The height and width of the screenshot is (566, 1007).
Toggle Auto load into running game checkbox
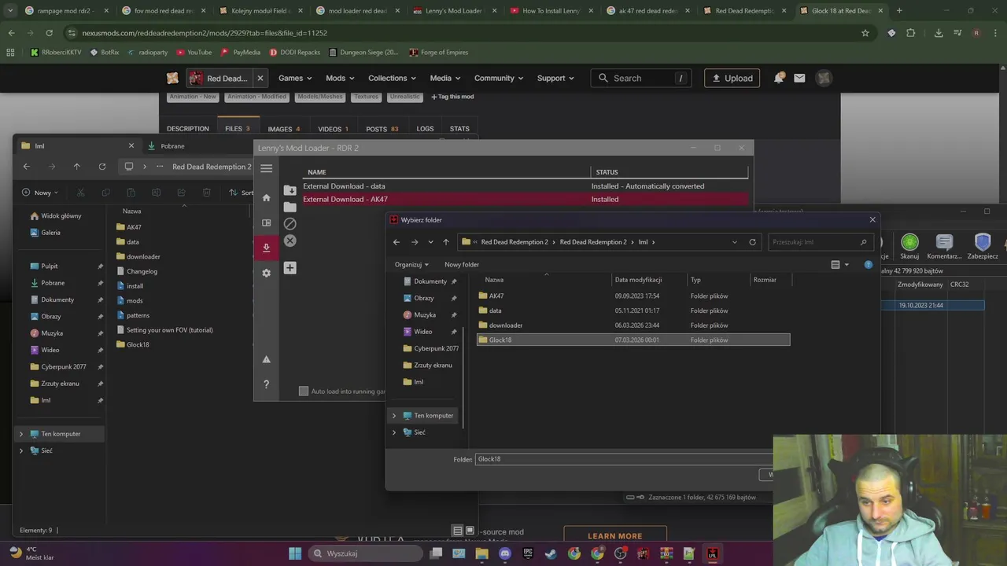pyautogui.click(x=304, y=391)
